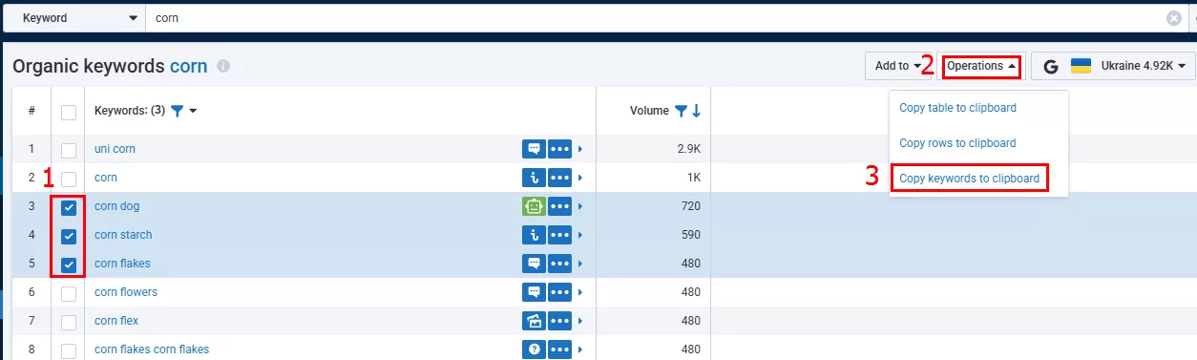Screen dimensions: 1197x360
Task: Select Copy keywords to clipboard
Action: pos(969,179)
